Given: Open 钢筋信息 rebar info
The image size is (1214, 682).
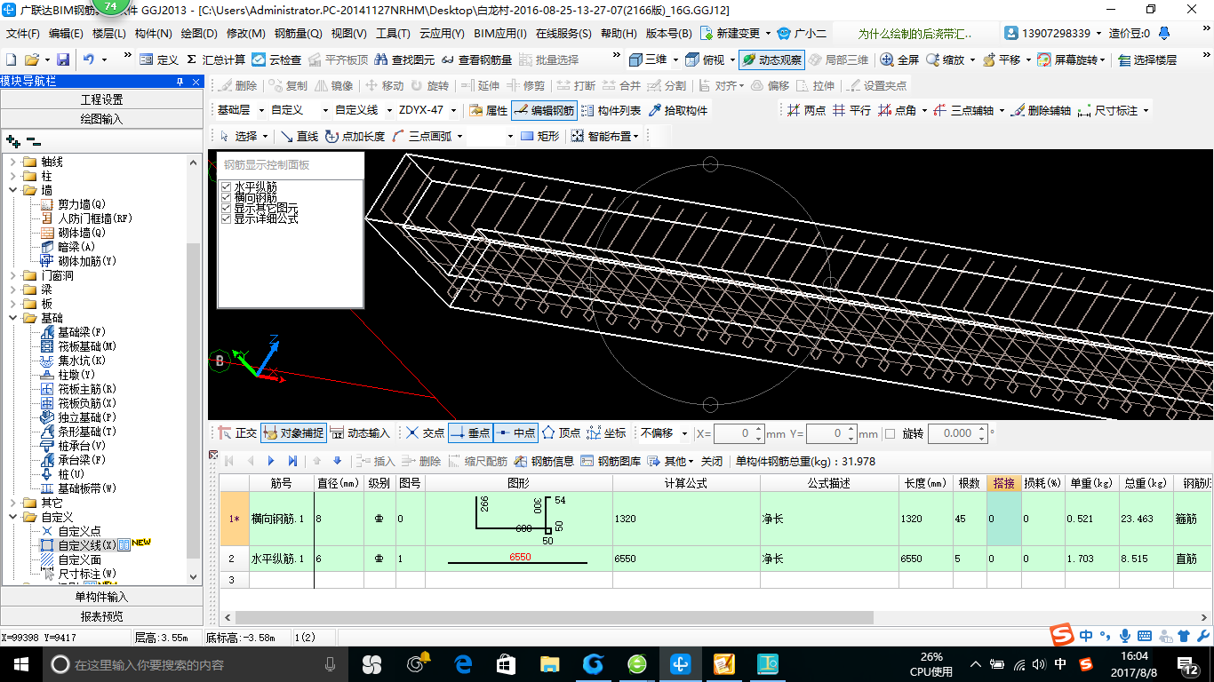Looking at the screenshot, I should click(x=544, y=461).
